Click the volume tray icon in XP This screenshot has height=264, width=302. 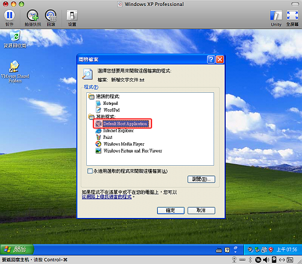250,250
